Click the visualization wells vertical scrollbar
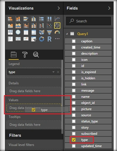The image size is (117, 151). coord(62,97)
